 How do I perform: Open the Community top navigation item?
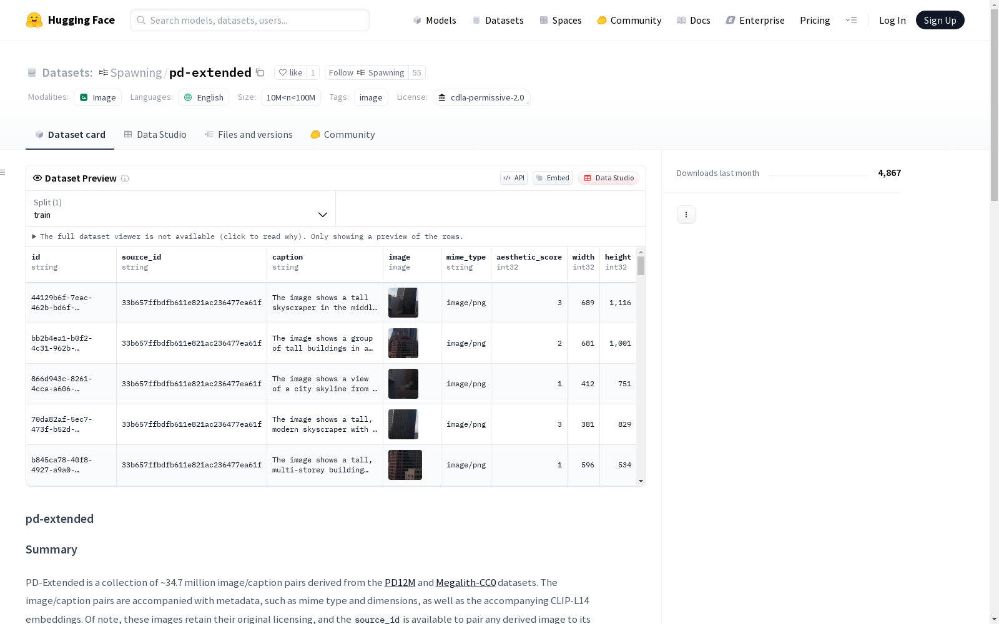[x=629, y=20]
